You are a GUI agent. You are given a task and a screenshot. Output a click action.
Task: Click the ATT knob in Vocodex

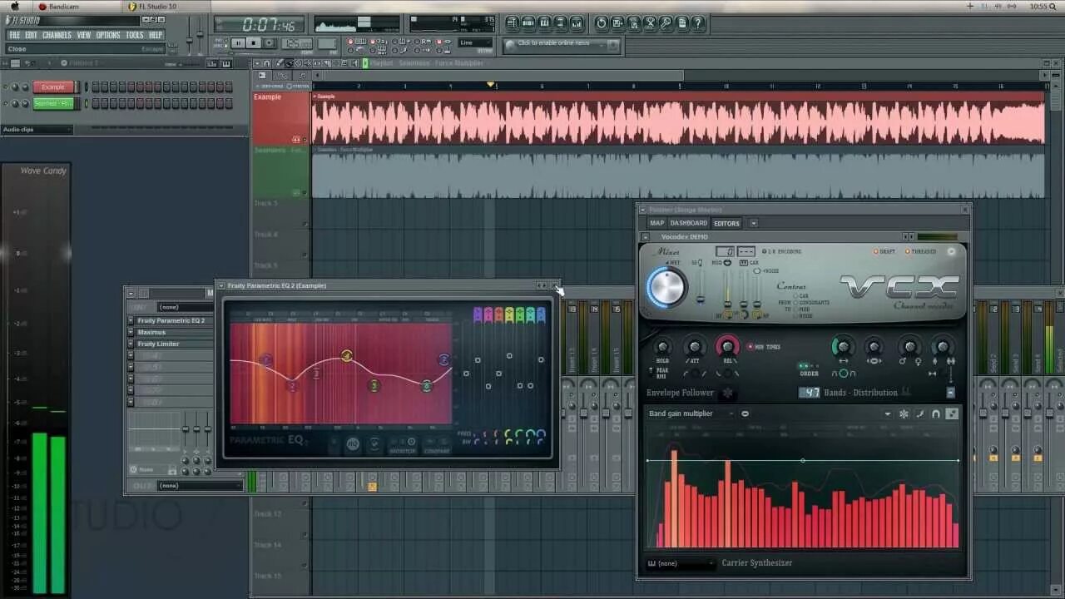tap(694, 347)
